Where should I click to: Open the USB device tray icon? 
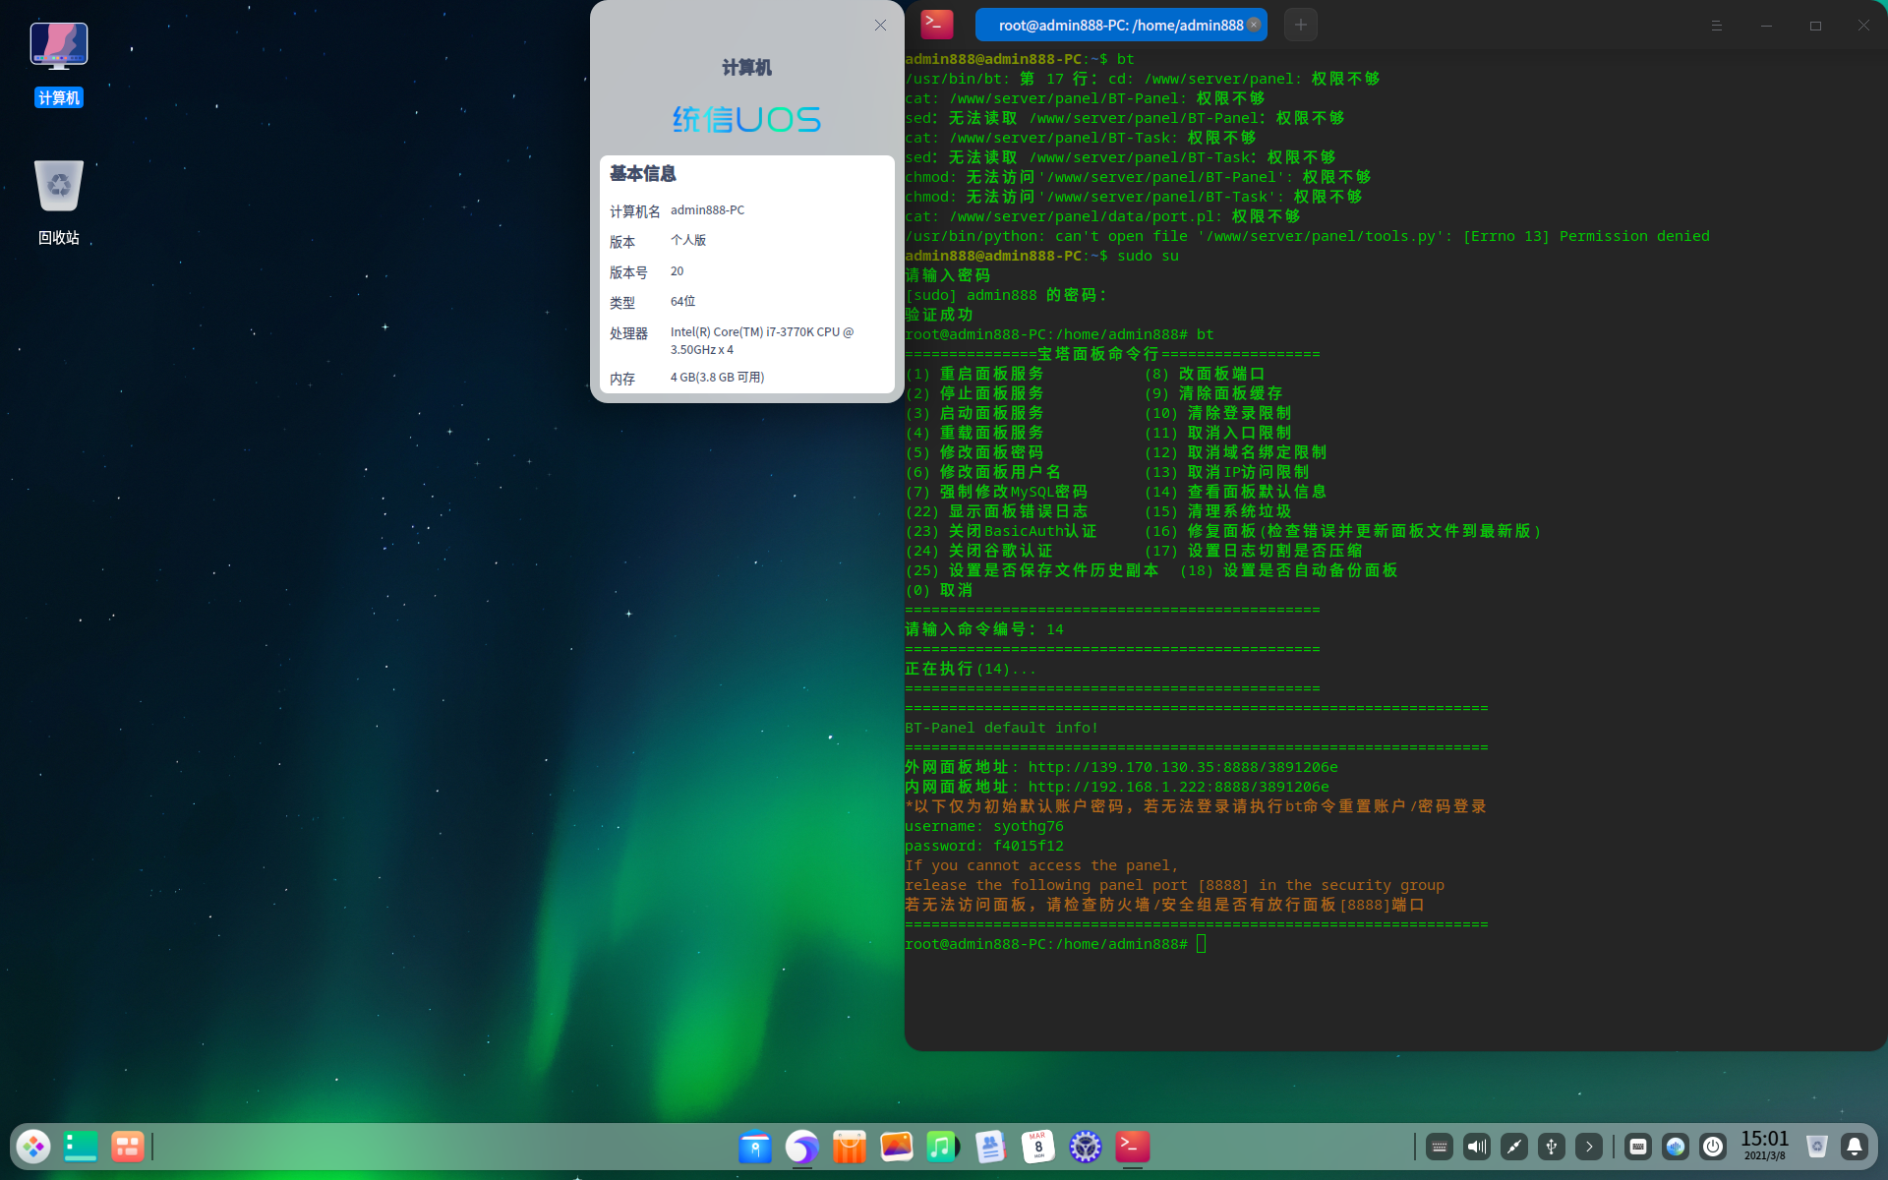[x=1552, y=1147]
